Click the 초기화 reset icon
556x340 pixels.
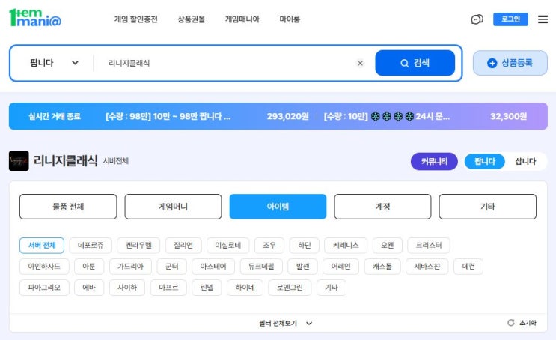click(x=510, y=323)
